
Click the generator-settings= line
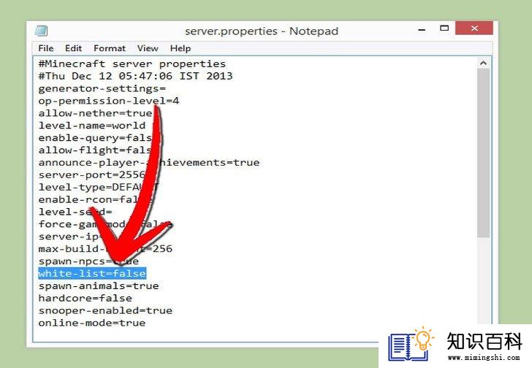(x=102, y=89)
